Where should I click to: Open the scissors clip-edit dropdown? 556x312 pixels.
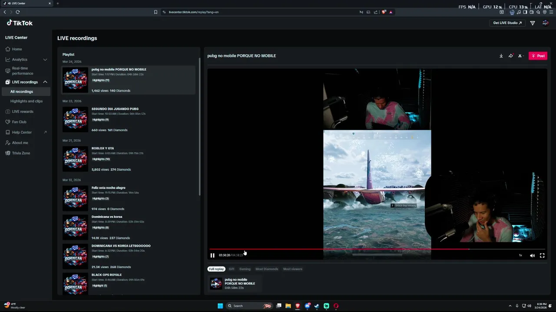(x=520, y=56)
